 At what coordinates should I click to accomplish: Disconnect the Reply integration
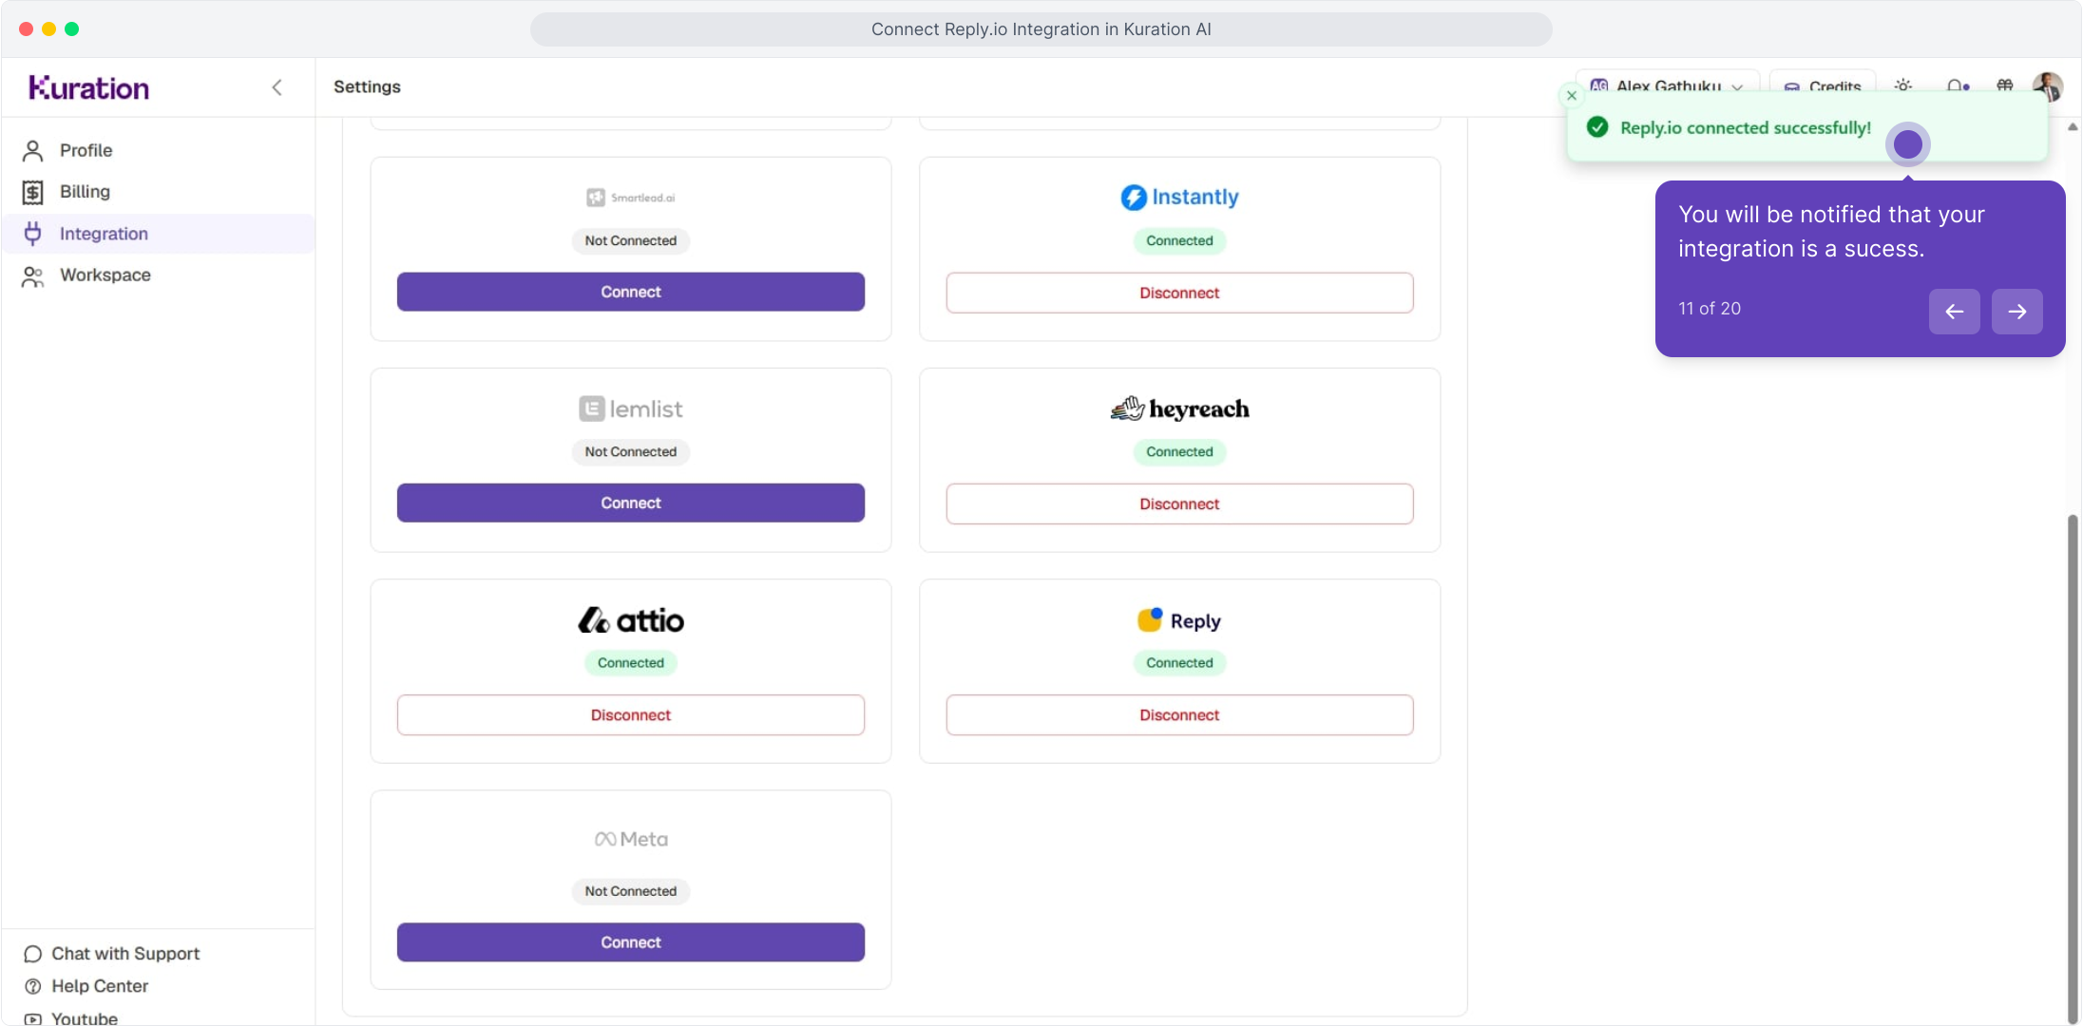click(1179, 714)
